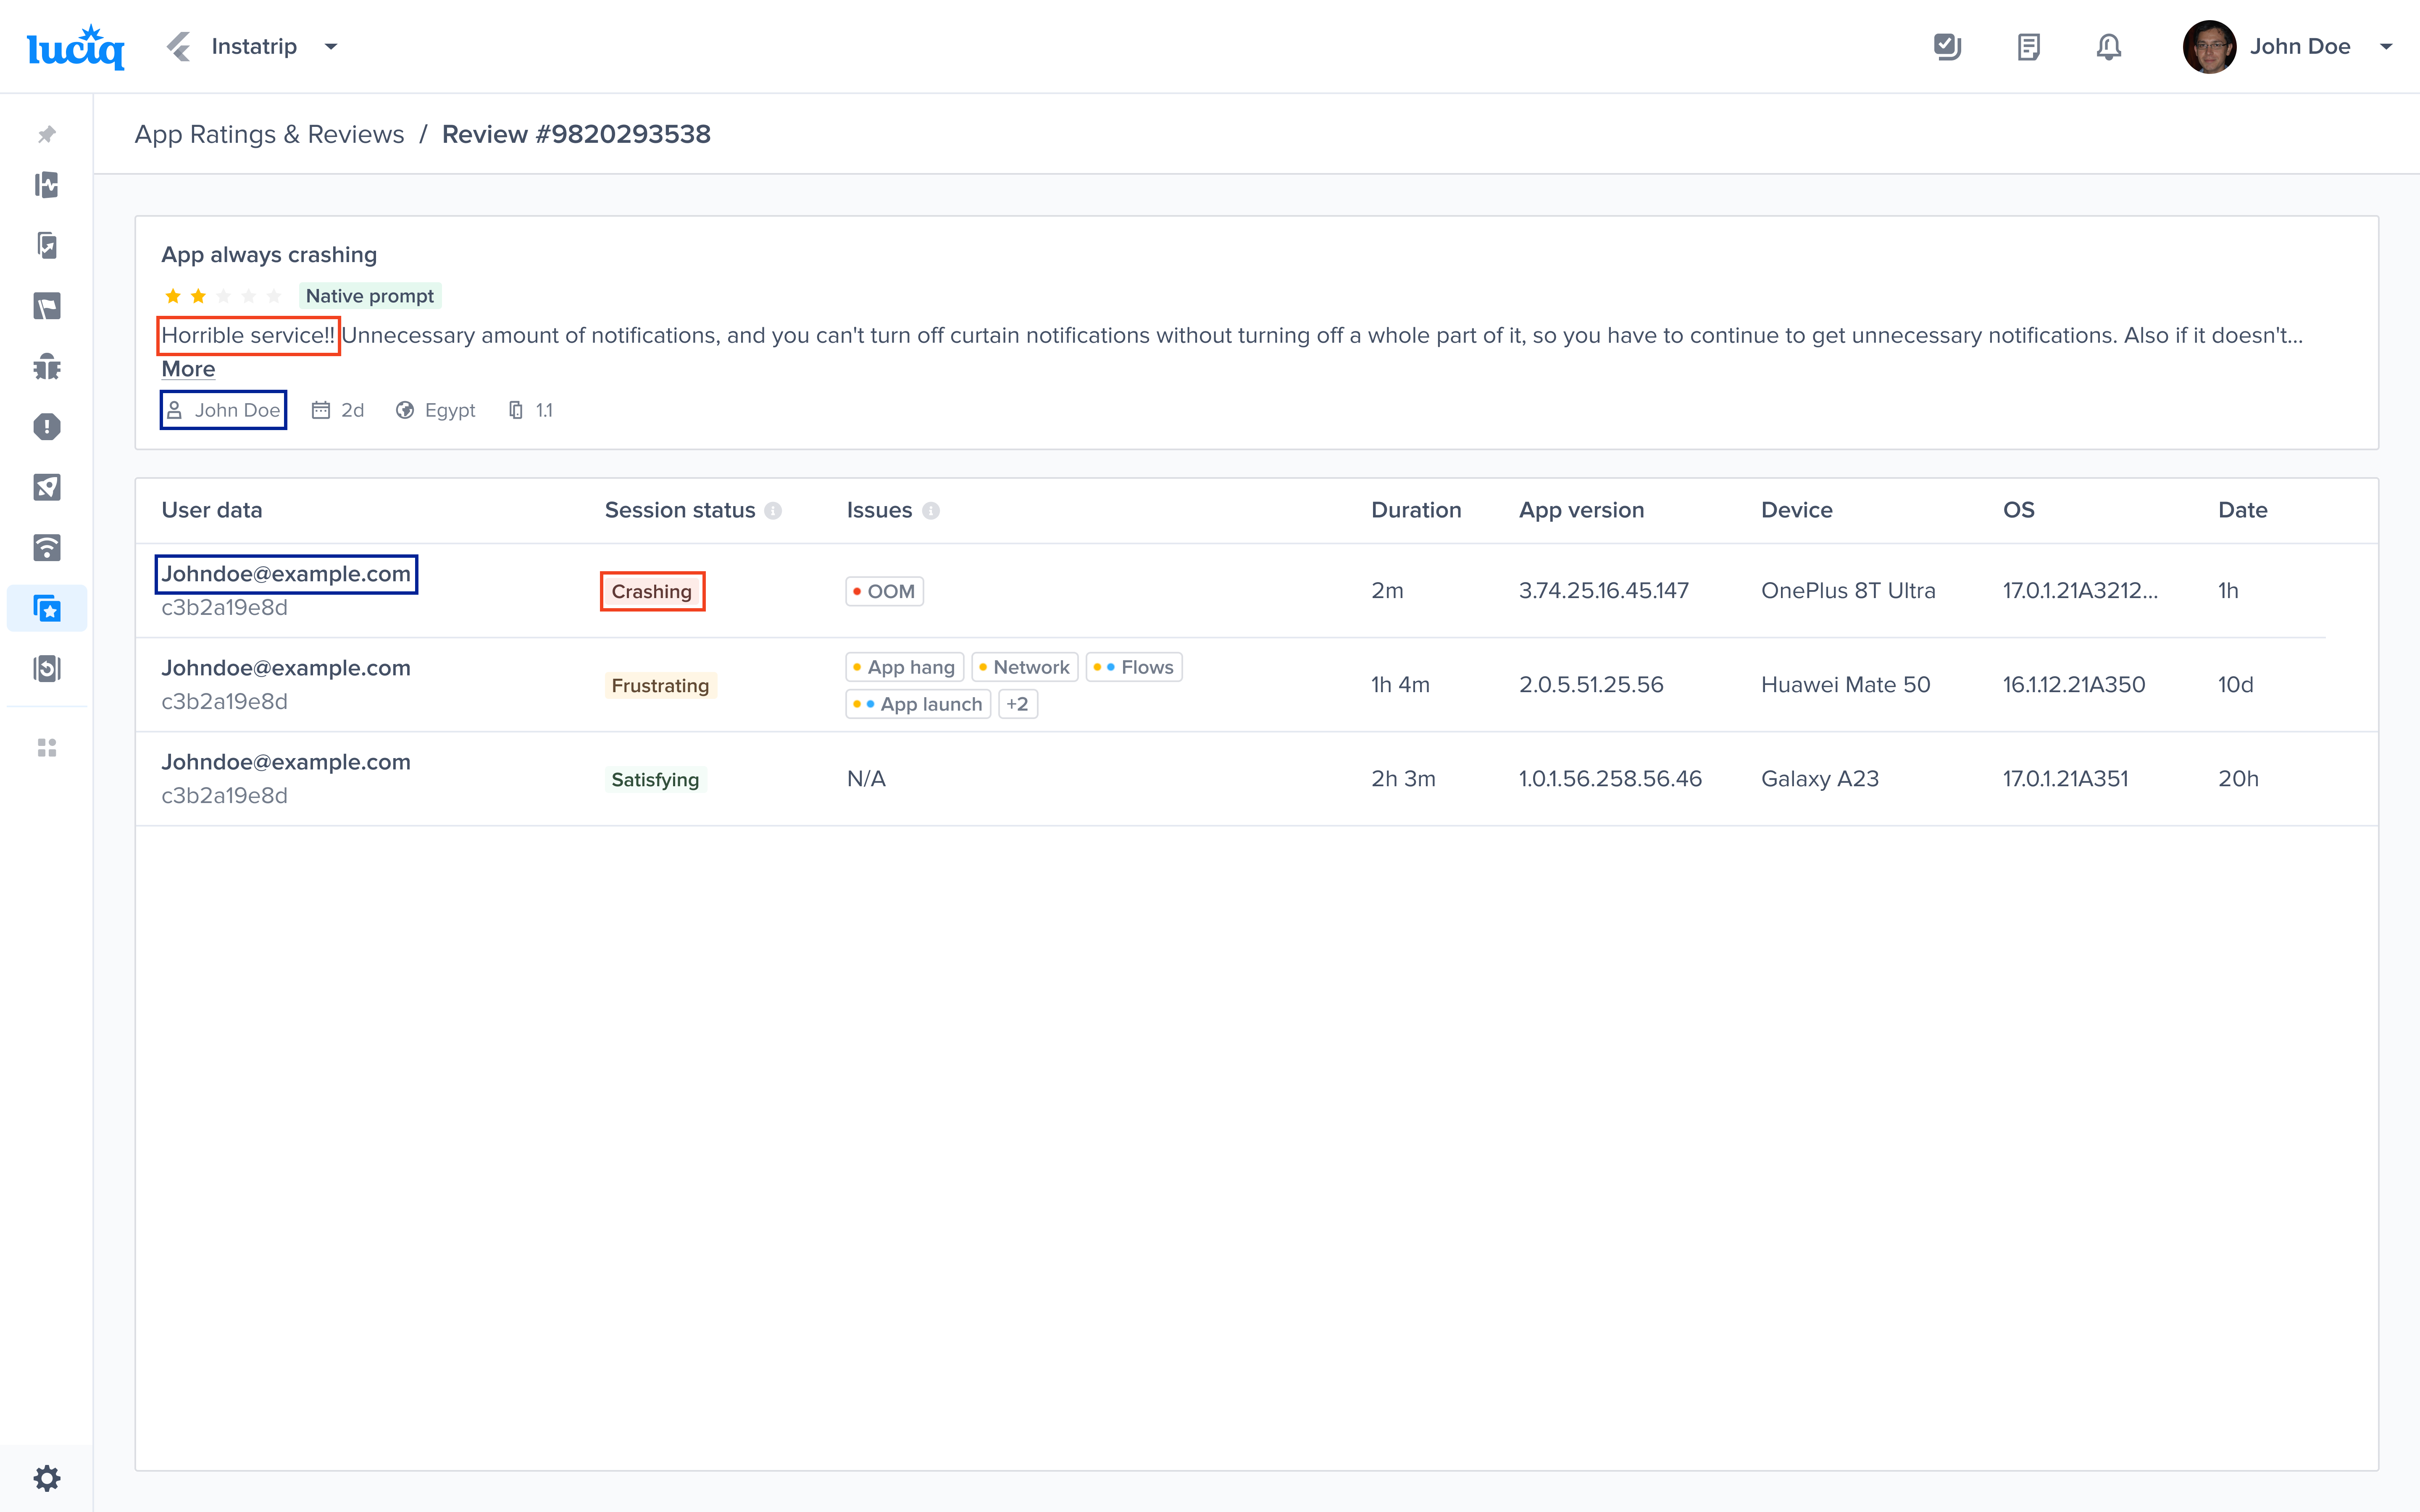Screen dimensions: 2420x1512
Task: Open the notifications bell
Action: tap(2109, 47)
